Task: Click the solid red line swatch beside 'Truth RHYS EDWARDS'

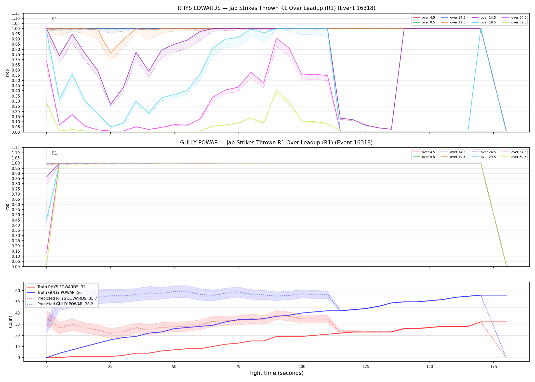Action: click(x=31, y=287)
